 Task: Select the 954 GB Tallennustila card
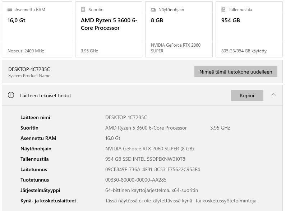pyautogui.click(x=249, y=29)
